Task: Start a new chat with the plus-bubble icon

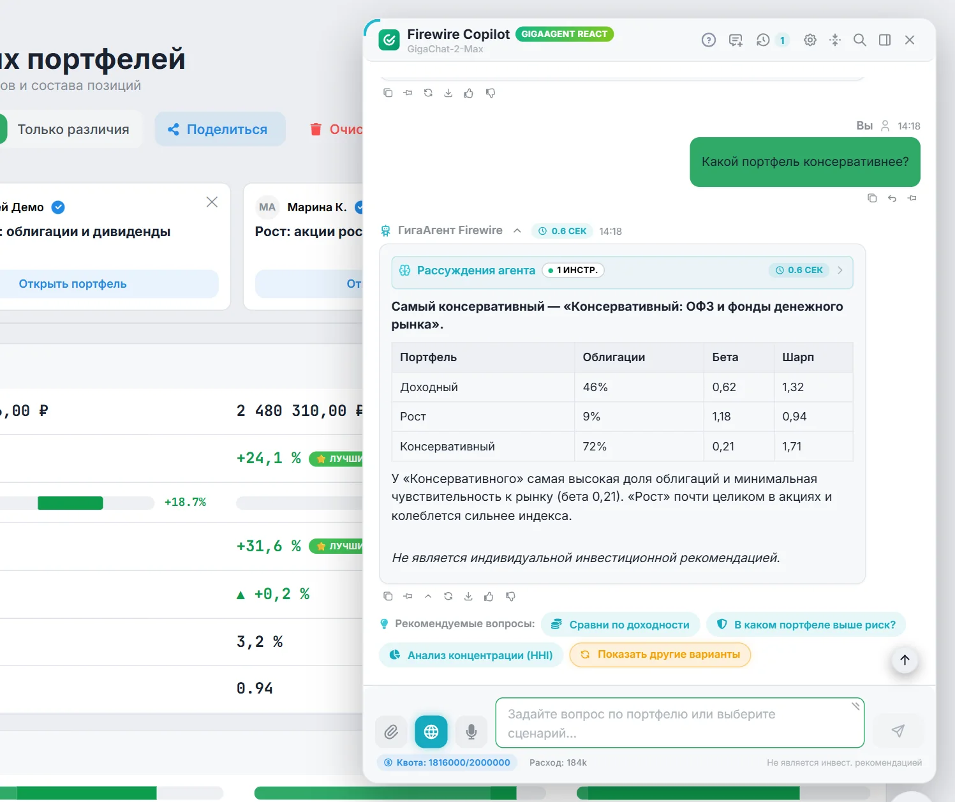Action: [736, 40]
